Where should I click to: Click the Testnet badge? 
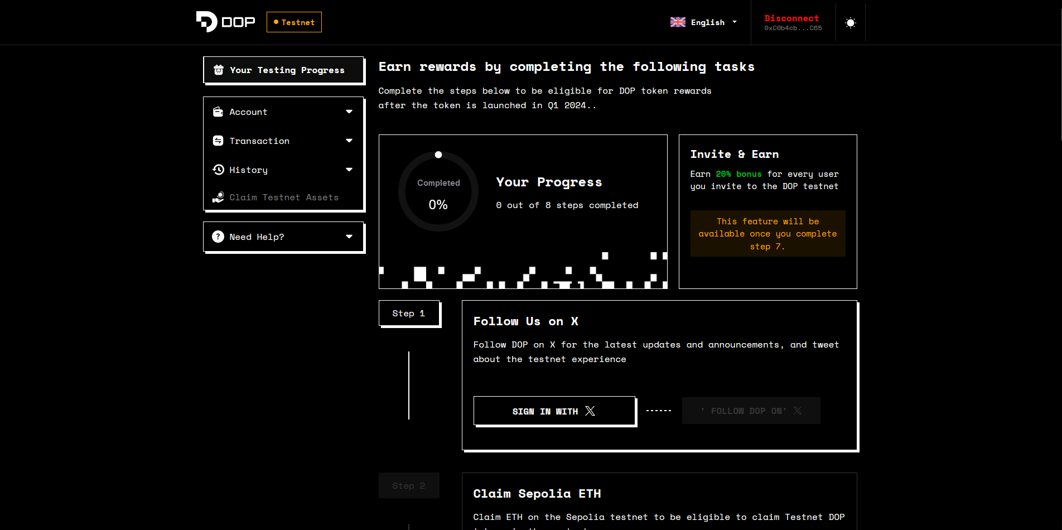pyautogui.click(x=294, y=22)
